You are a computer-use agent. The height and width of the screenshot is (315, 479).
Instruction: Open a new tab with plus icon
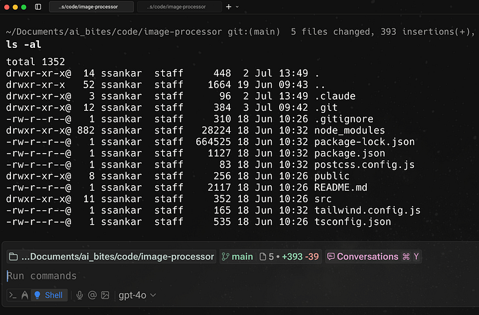click(x=229, y=7)
